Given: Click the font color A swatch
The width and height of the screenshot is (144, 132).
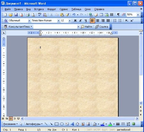Looking at the screenshot, I should [x=110, y=124].
